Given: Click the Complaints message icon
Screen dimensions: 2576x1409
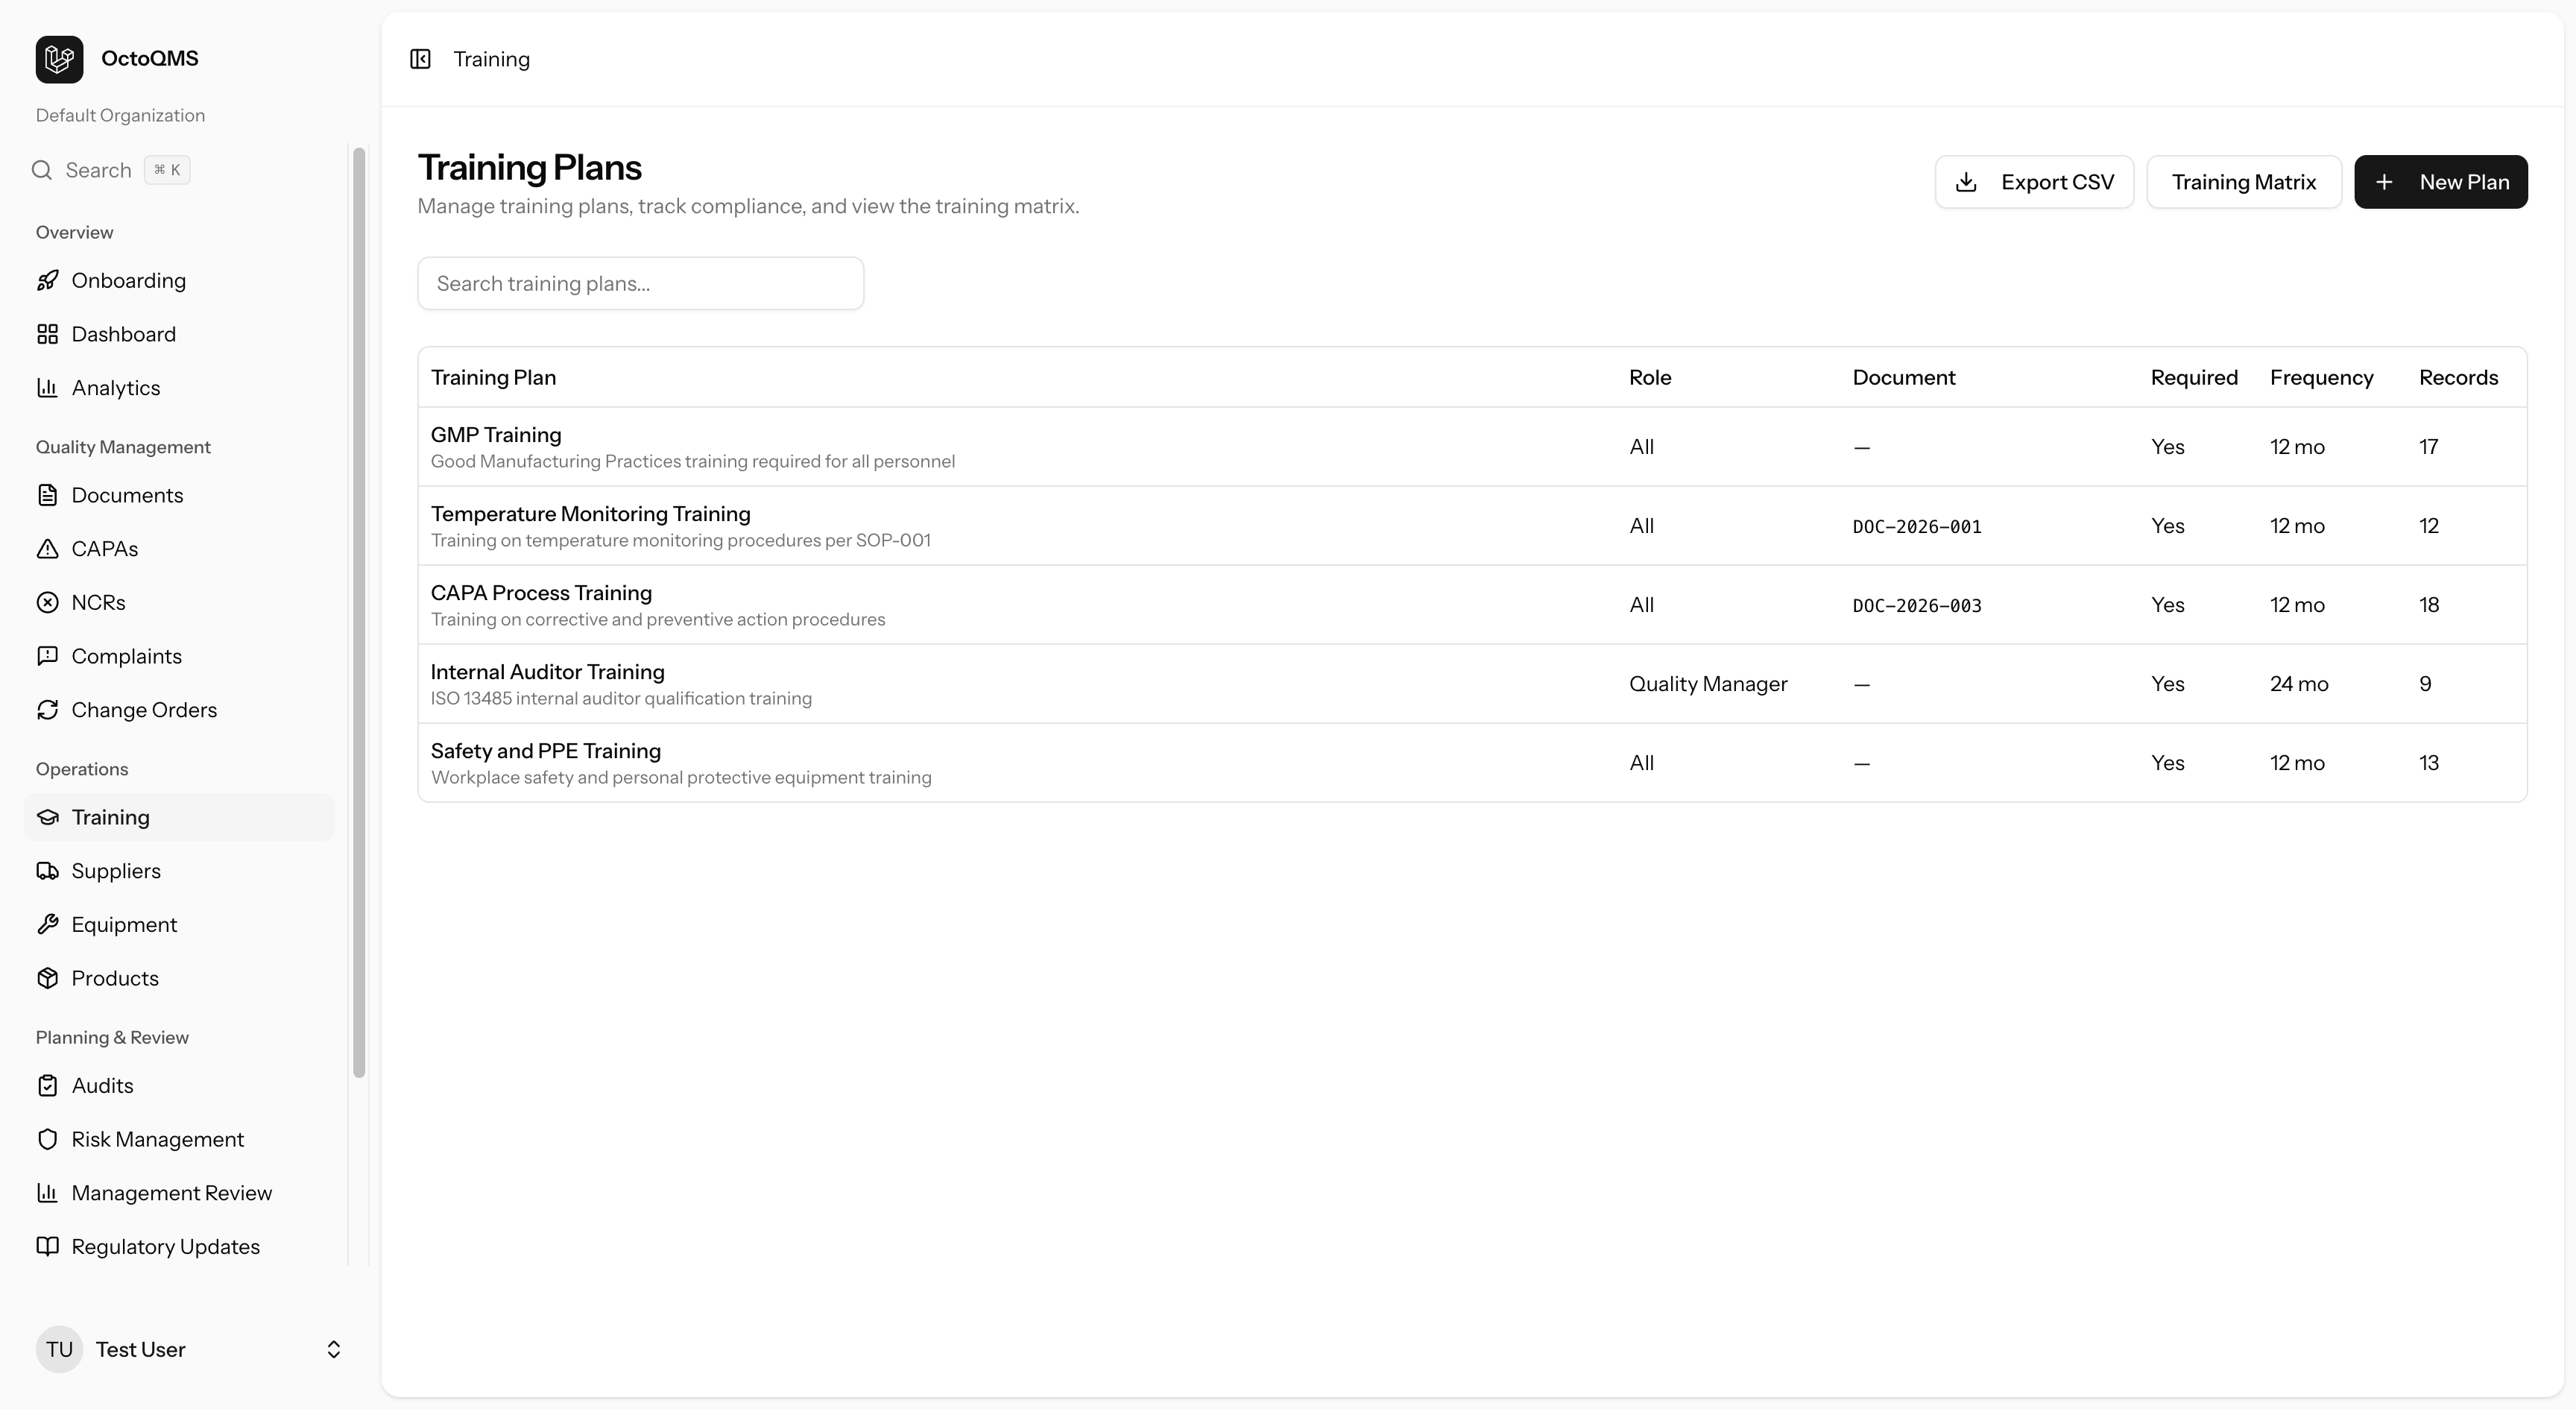Looking at the screenshot, I should coord(47,656).
